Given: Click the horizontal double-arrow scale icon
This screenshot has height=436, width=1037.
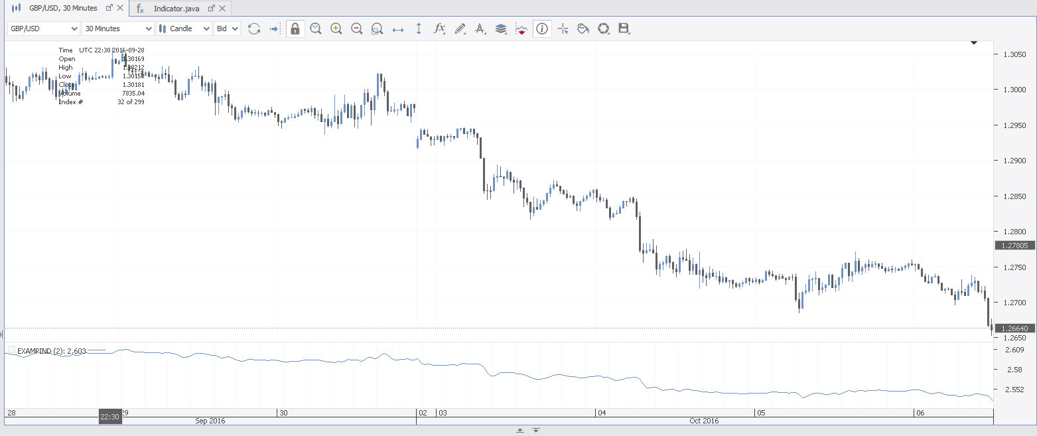Looking at the screenshot, I should pyautogui.click(x=398, y=29).
